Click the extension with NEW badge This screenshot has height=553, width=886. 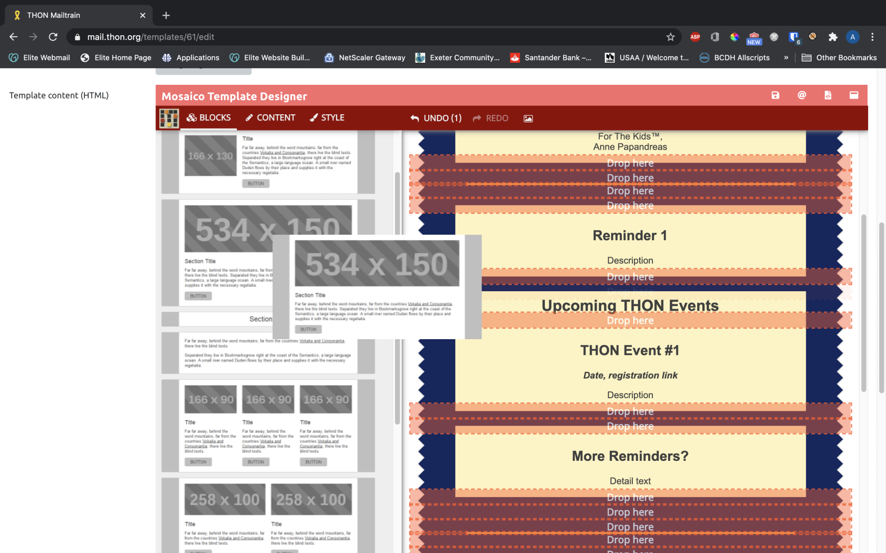[x=754, y=38]
